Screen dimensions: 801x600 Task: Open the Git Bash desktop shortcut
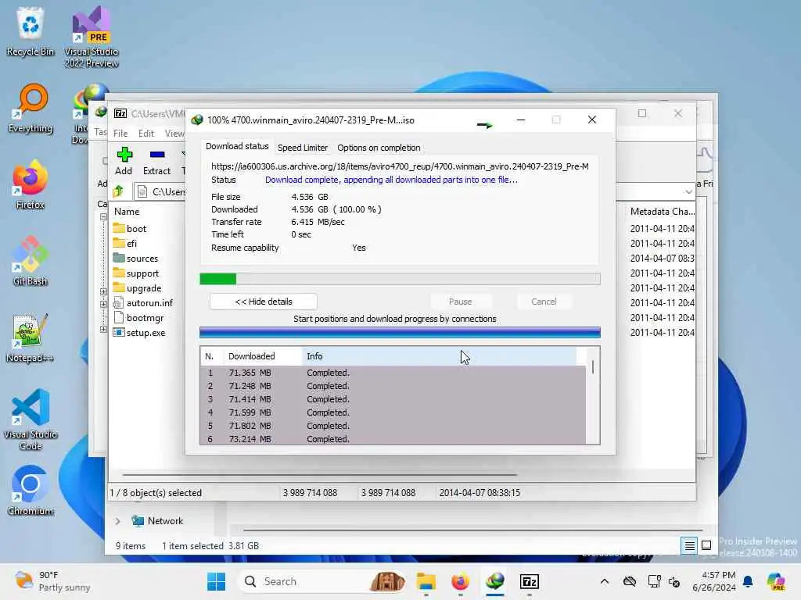coord(31,261)
